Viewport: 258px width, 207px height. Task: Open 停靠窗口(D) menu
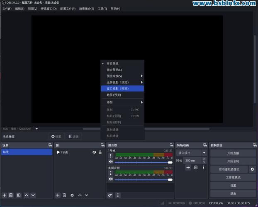pyautogui.click(x=49, y=9)
